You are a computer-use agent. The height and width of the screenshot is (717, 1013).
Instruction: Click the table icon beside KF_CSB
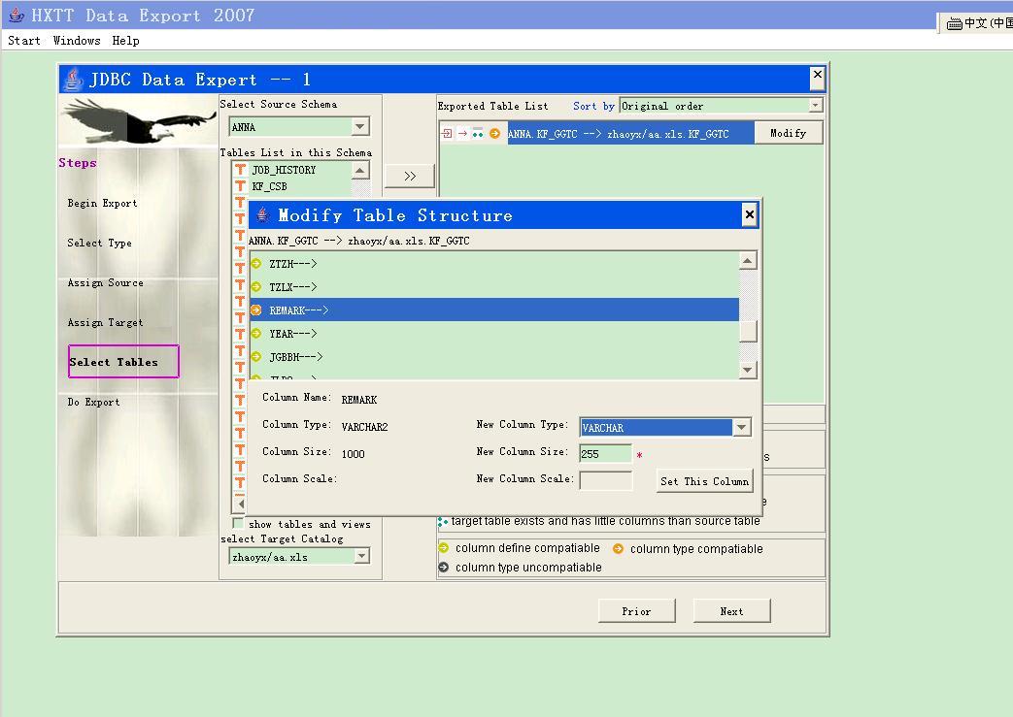[x=241, y=186]
